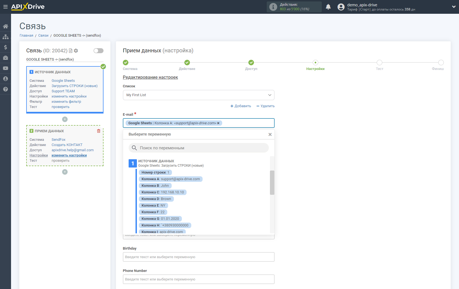Screen dimensions: 459x289
Task: Go to the Настройки step
Action: (x=315, y=63)
